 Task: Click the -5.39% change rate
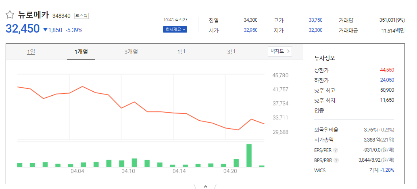tap(74, 30)
